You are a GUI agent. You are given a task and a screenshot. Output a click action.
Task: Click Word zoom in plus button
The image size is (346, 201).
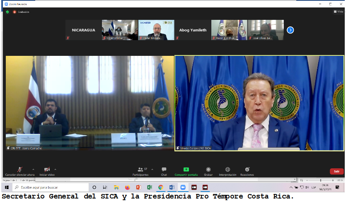333,180
